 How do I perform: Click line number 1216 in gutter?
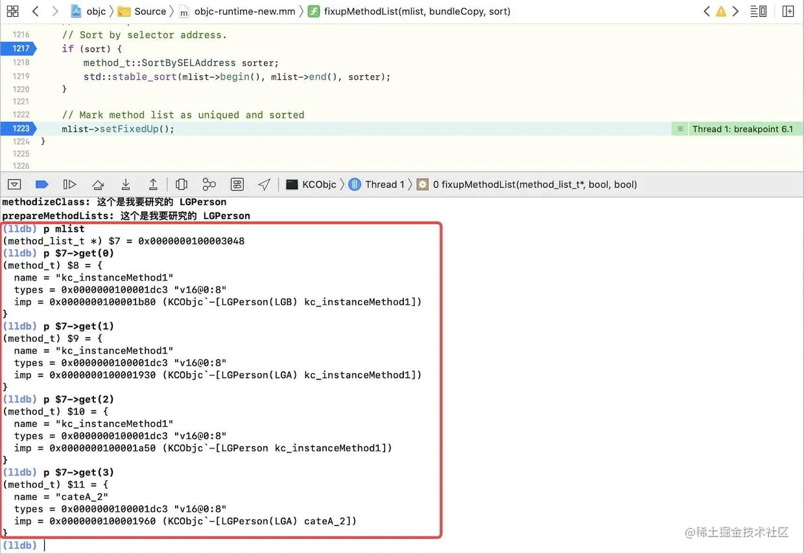click(21, 35)
